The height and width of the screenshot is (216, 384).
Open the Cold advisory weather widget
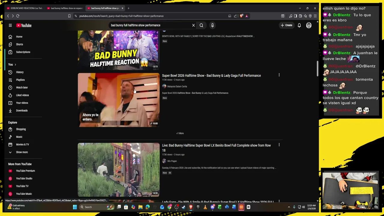click(16, 207)
